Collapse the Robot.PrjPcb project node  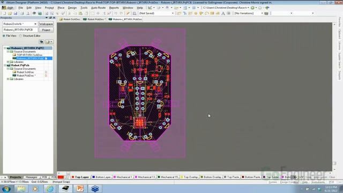pos(5,65)
